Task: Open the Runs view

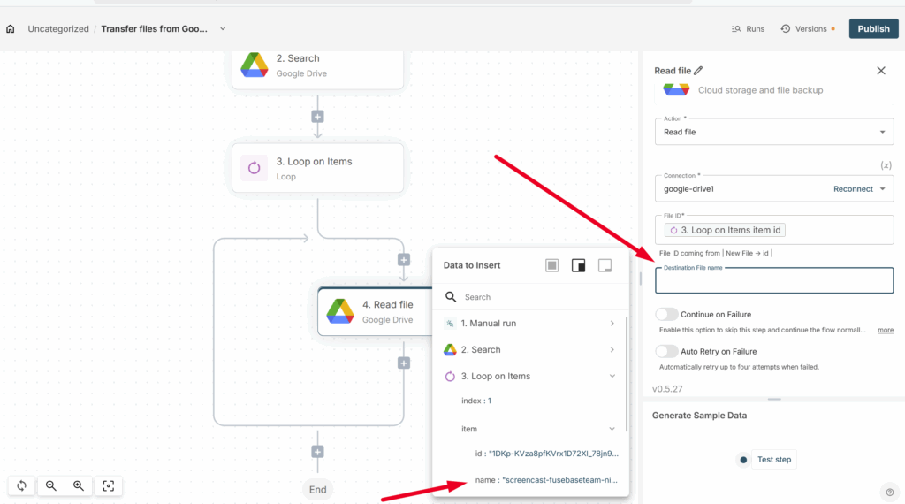Action: (748, 28)
